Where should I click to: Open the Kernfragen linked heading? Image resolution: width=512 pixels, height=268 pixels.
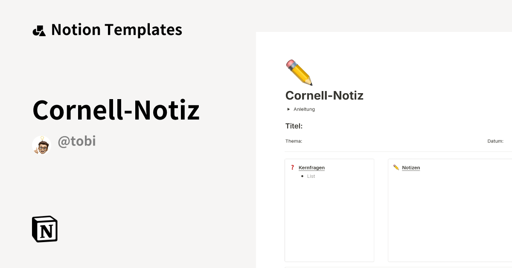(311, 167)
